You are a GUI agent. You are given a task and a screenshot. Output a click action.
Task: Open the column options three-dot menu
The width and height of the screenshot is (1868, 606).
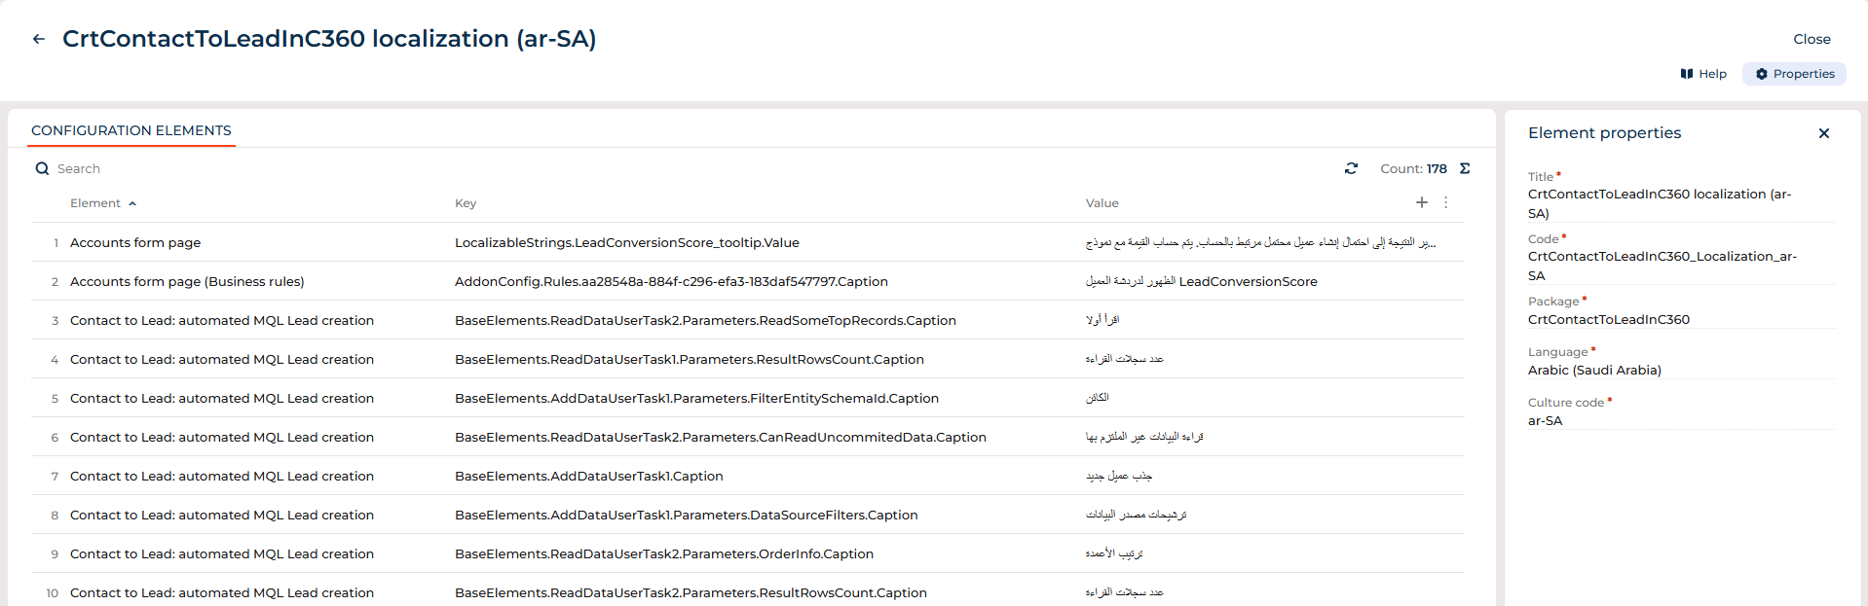pyautogui.click(x=1445, y=202)
